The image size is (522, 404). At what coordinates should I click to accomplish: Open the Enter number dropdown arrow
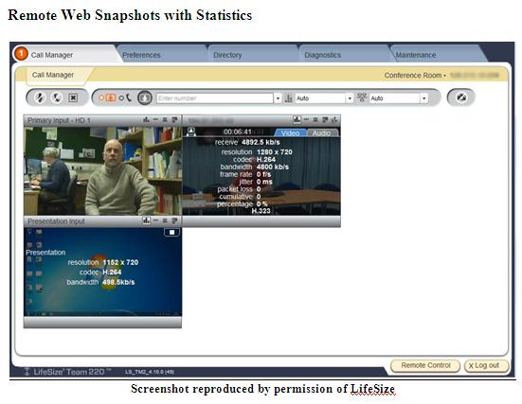click(278, 98)
